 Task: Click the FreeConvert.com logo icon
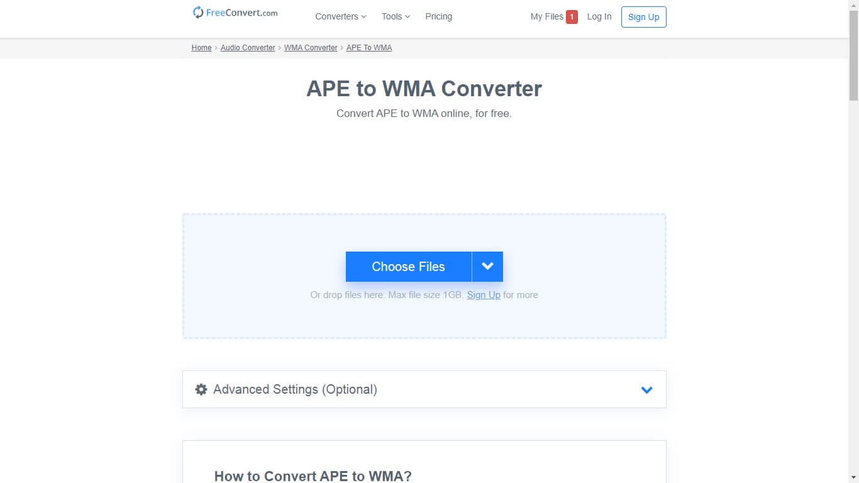(198, 13)
